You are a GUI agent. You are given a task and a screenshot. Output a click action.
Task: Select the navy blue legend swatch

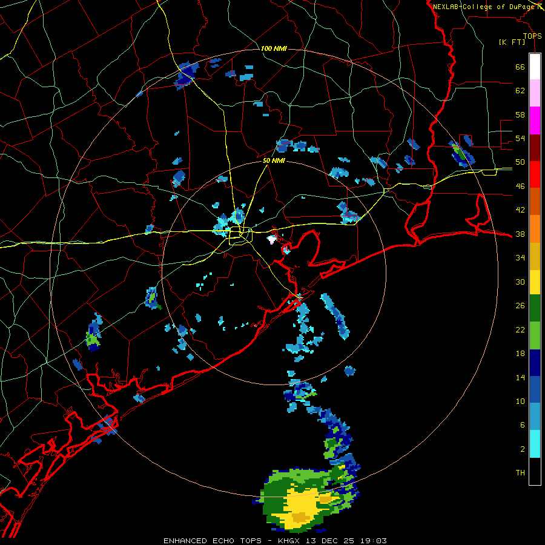(535, 363)
